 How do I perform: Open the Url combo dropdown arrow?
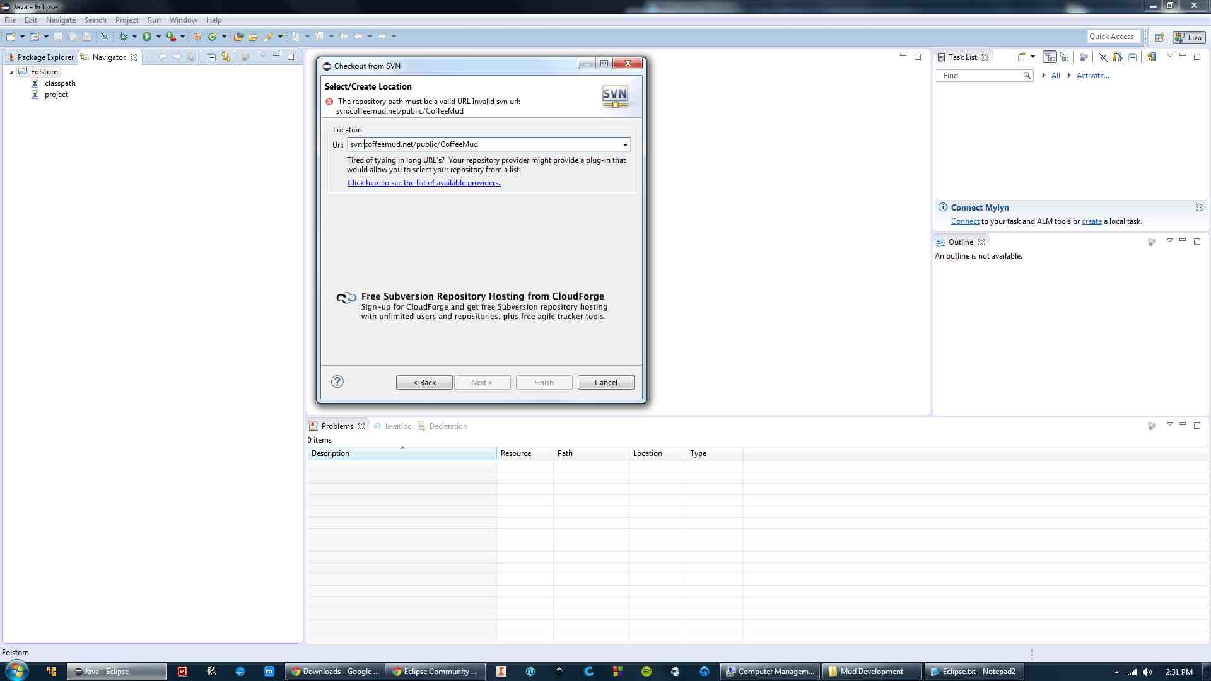coord(625,145)
